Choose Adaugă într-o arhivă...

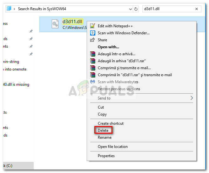pyautogui.click(x=116, y=54)
